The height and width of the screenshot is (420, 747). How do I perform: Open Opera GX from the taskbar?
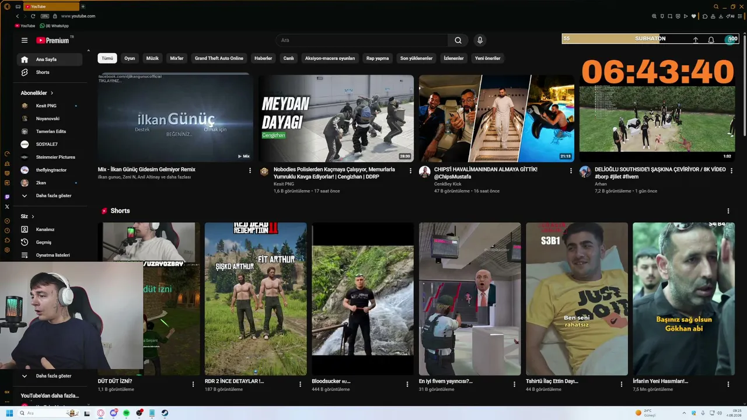100,413
